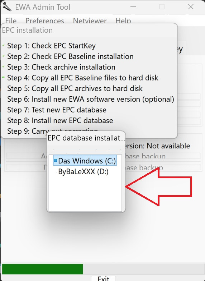Open the Help menu
Image resolution: width=205 pixels, height=281 pixels.
pos(123,20)
